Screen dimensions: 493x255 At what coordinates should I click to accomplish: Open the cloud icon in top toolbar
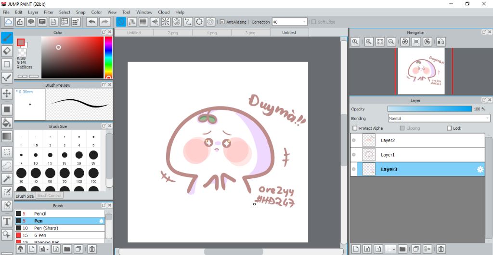click(x=9, y=22)
